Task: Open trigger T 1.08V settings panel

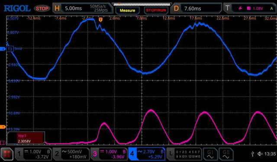Action: [250, 8]
